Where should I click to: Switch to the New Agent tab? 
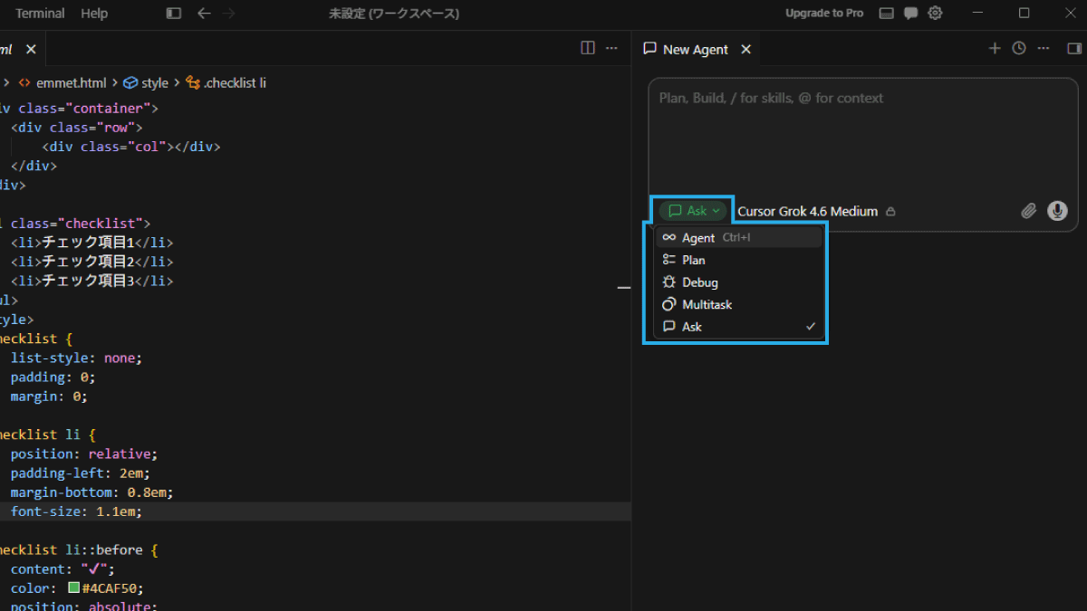pos(695,50)
